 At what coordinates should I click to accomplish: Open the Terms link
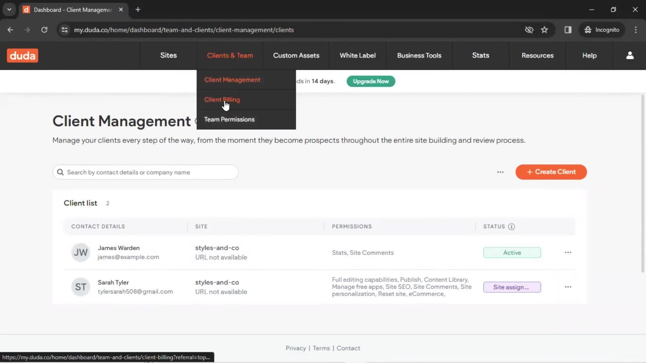pyautogui.click(x=321, y=348)
